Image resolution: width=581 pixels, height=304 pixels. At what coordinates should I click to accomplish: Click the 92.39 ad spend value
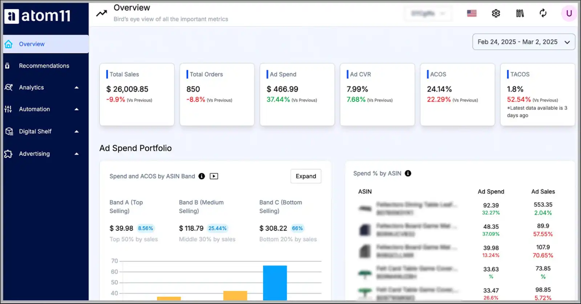pyautogui.click(x=491, y=205)
